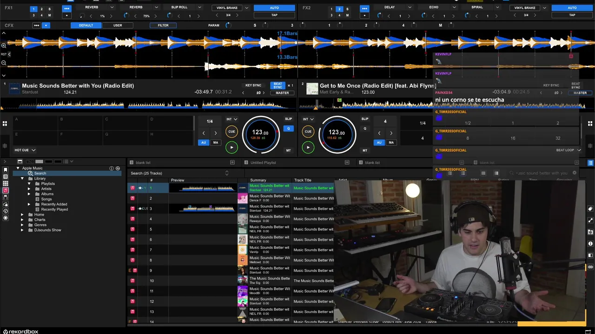
Task: Play deck 2 with the green play button
Action: tap(308, 148)
